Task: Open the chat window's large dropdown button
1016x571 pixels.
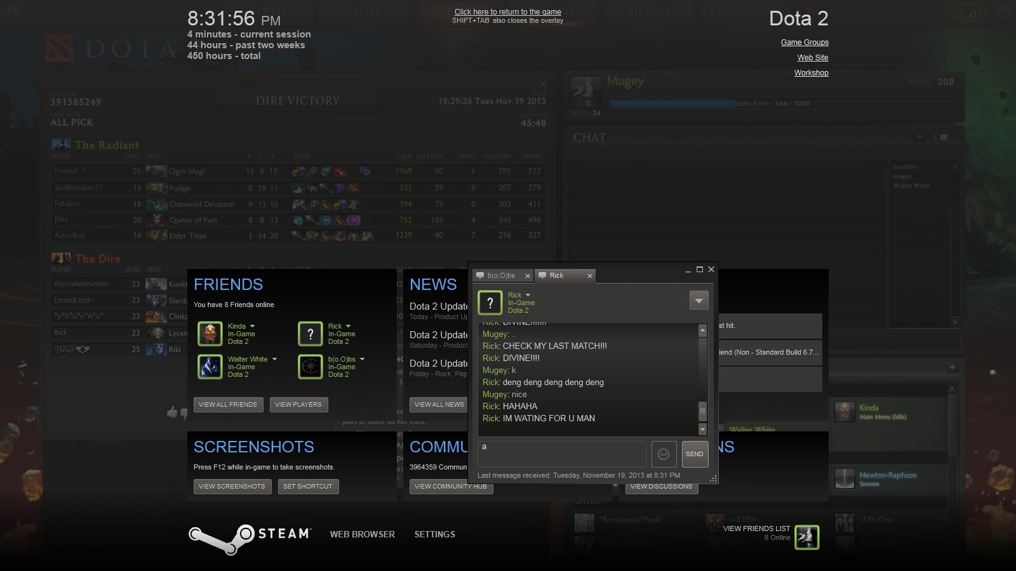Action: point(698,300)
